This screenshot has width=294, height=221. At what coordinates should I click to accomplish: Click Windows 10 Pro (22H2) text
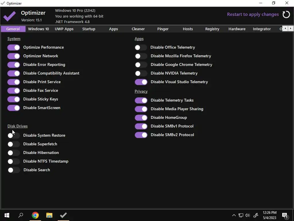pos(75,11)
